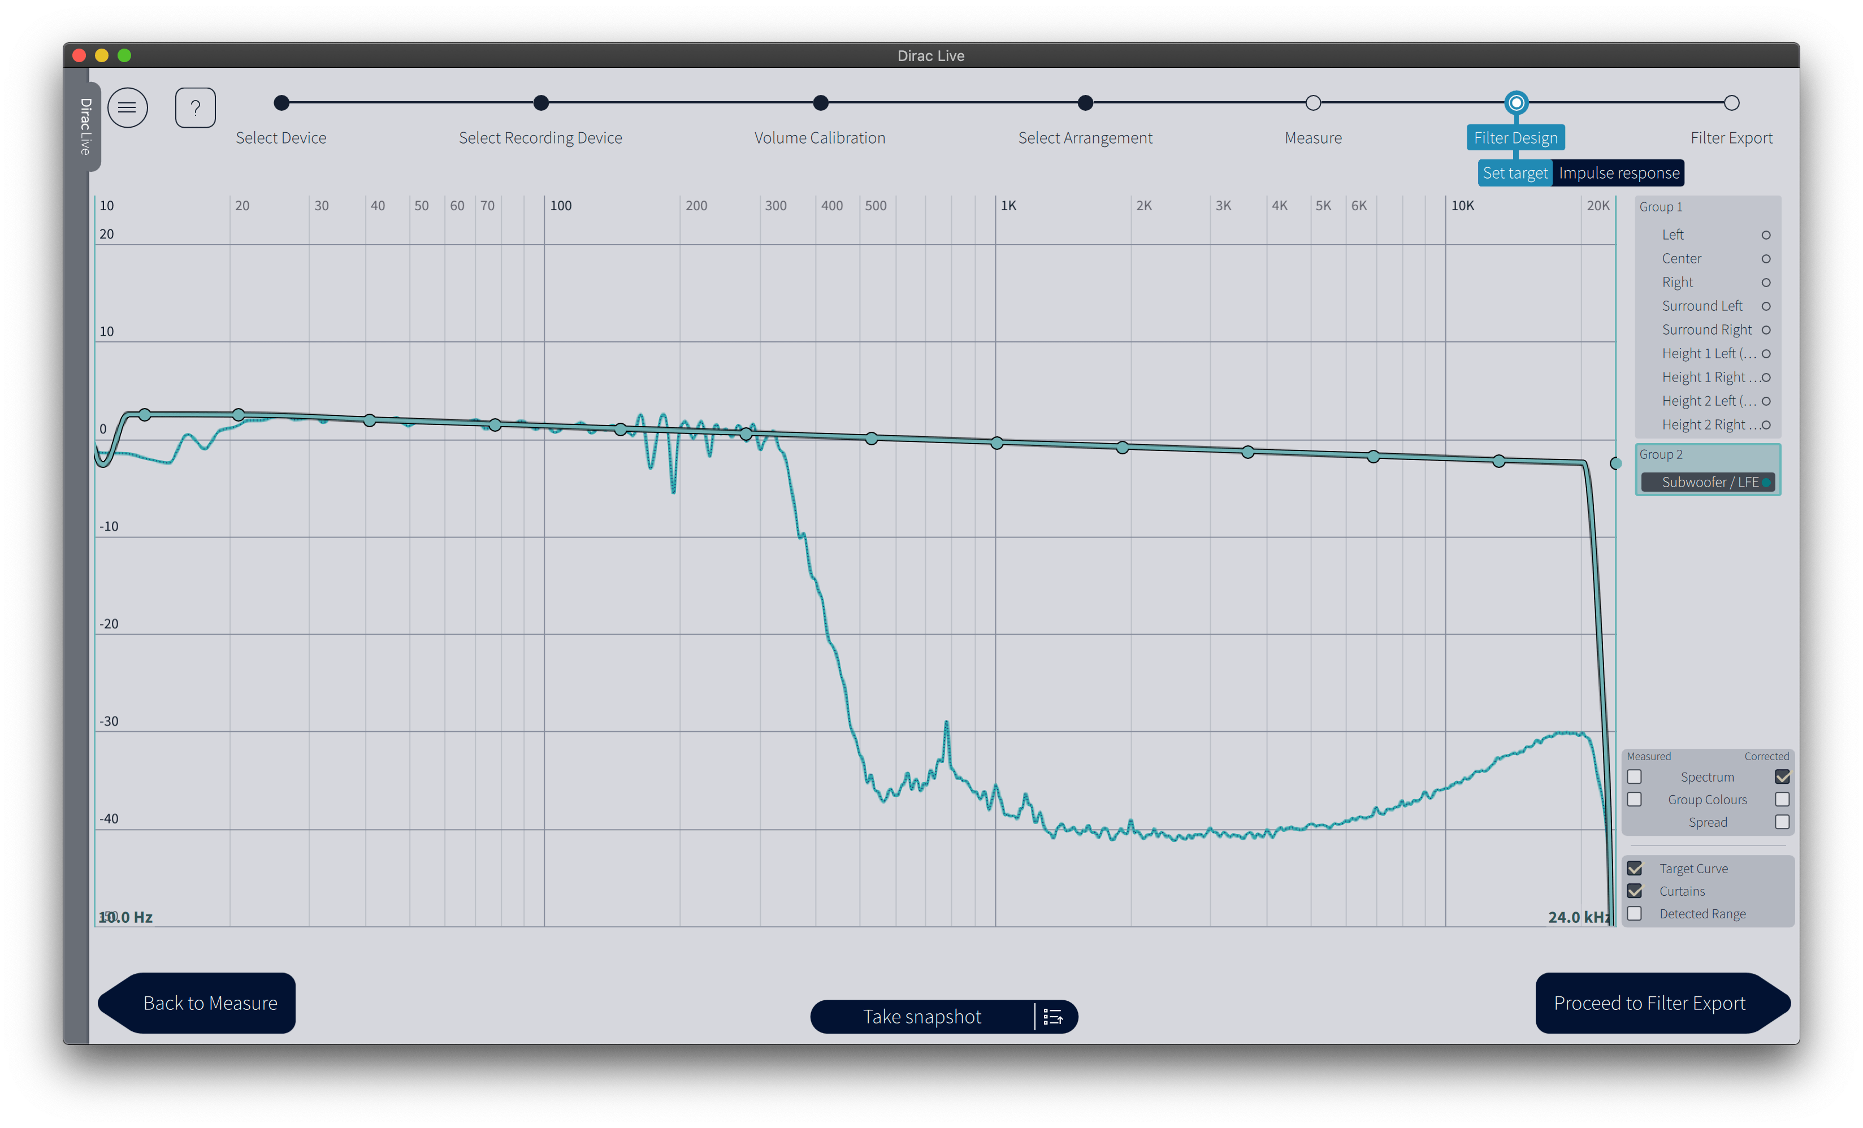The height and width of the screenshot is (1128, 1863).
Task: Go to the Volume Calibration step label
Action: (x=820, y=137)
